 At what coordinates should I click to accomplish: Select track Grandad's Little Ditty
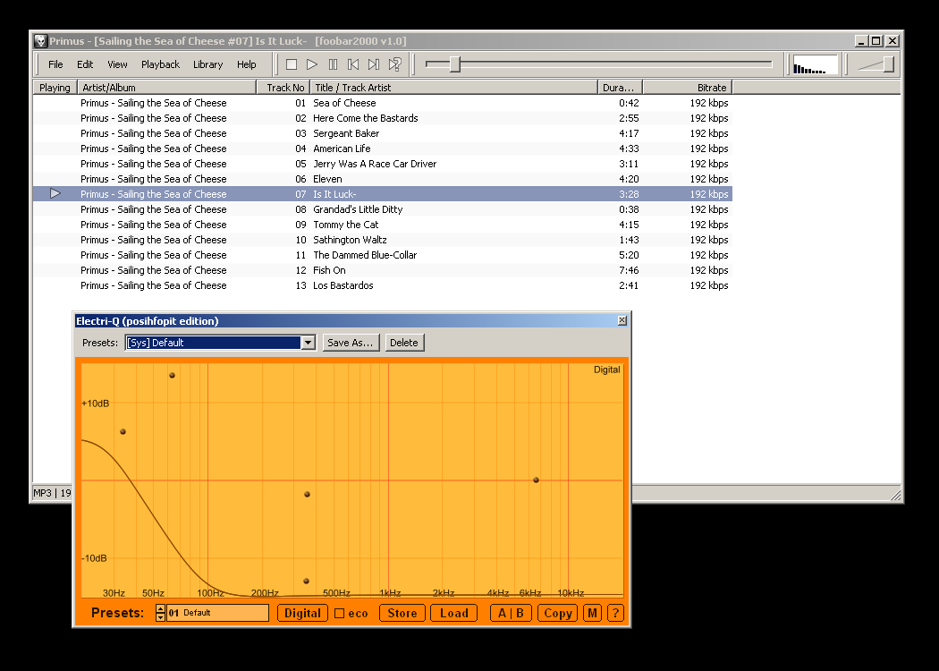(x=382, y=209)
